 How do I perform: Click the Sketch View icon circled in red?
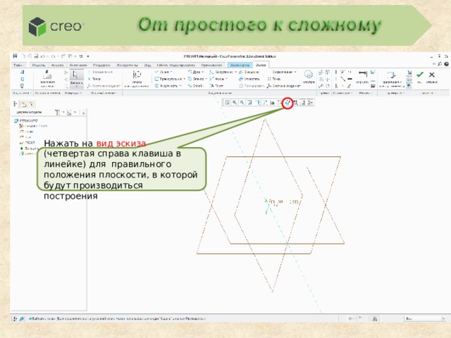pos(288,102)
